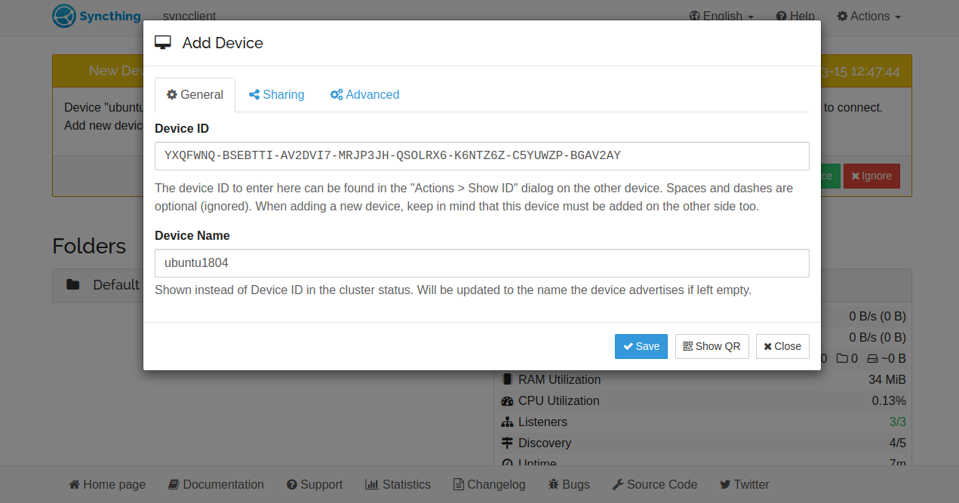
Task: Switch to the Sharing tab
Action: [x=276, y=95]
